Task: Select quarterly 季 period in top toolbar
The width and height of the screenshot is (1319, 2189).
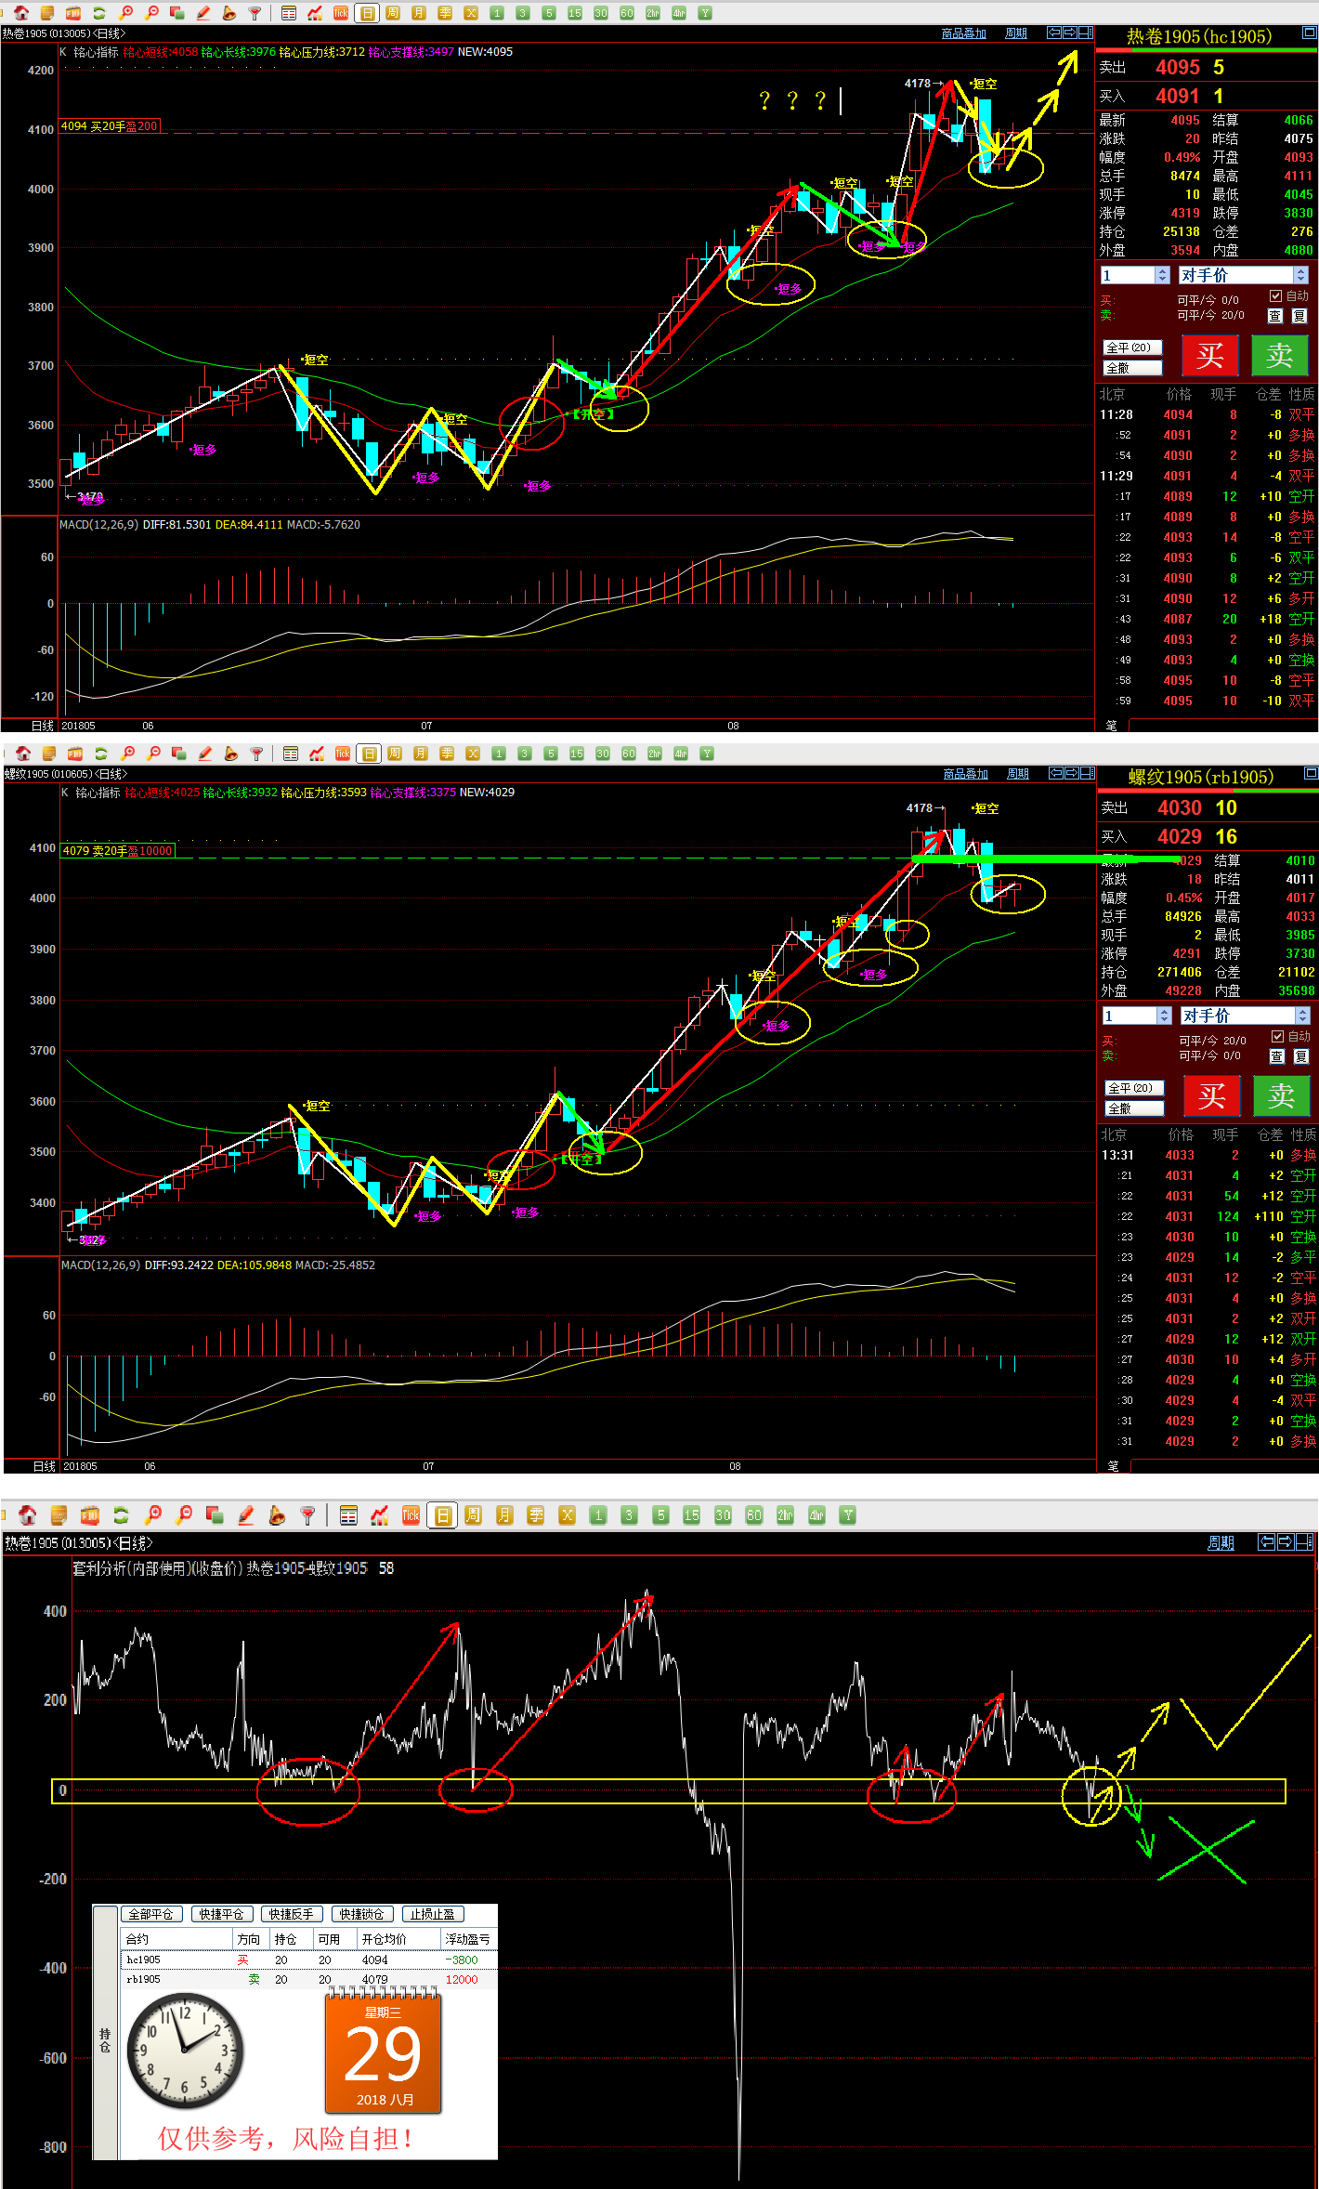Action: 445,13
